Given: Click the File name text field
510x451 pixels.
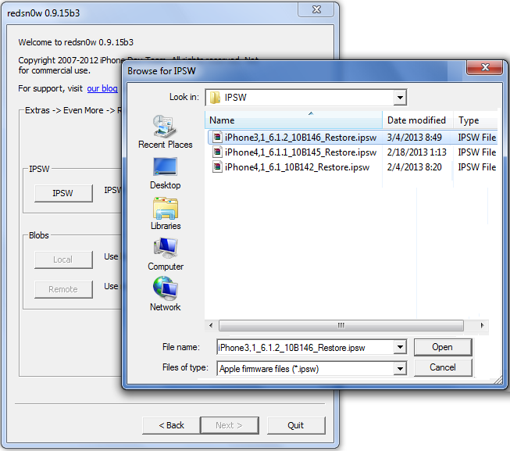Looking at the screenshot, I should click(305, 347).
